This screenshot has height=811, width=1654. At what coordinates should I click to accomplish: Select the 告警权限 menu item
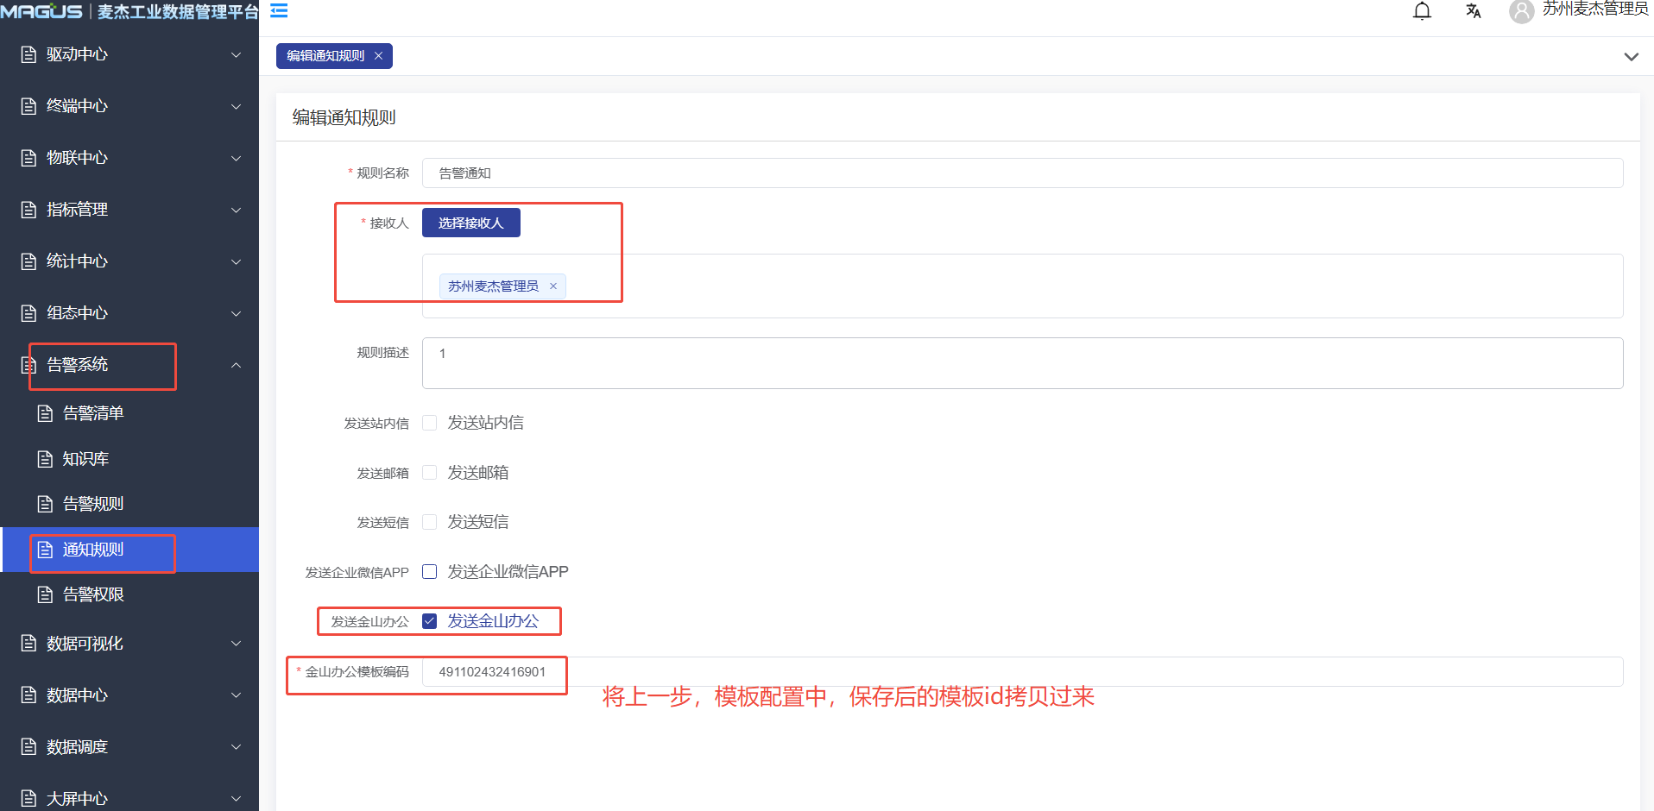93,594
